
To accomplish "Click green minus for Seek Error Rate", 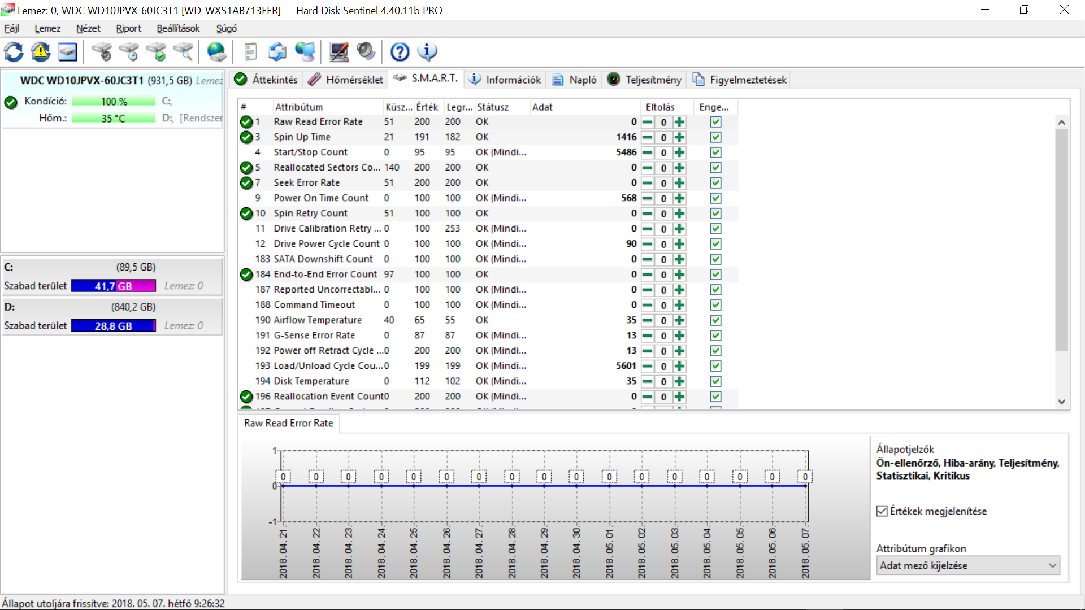I will (648, 183).
